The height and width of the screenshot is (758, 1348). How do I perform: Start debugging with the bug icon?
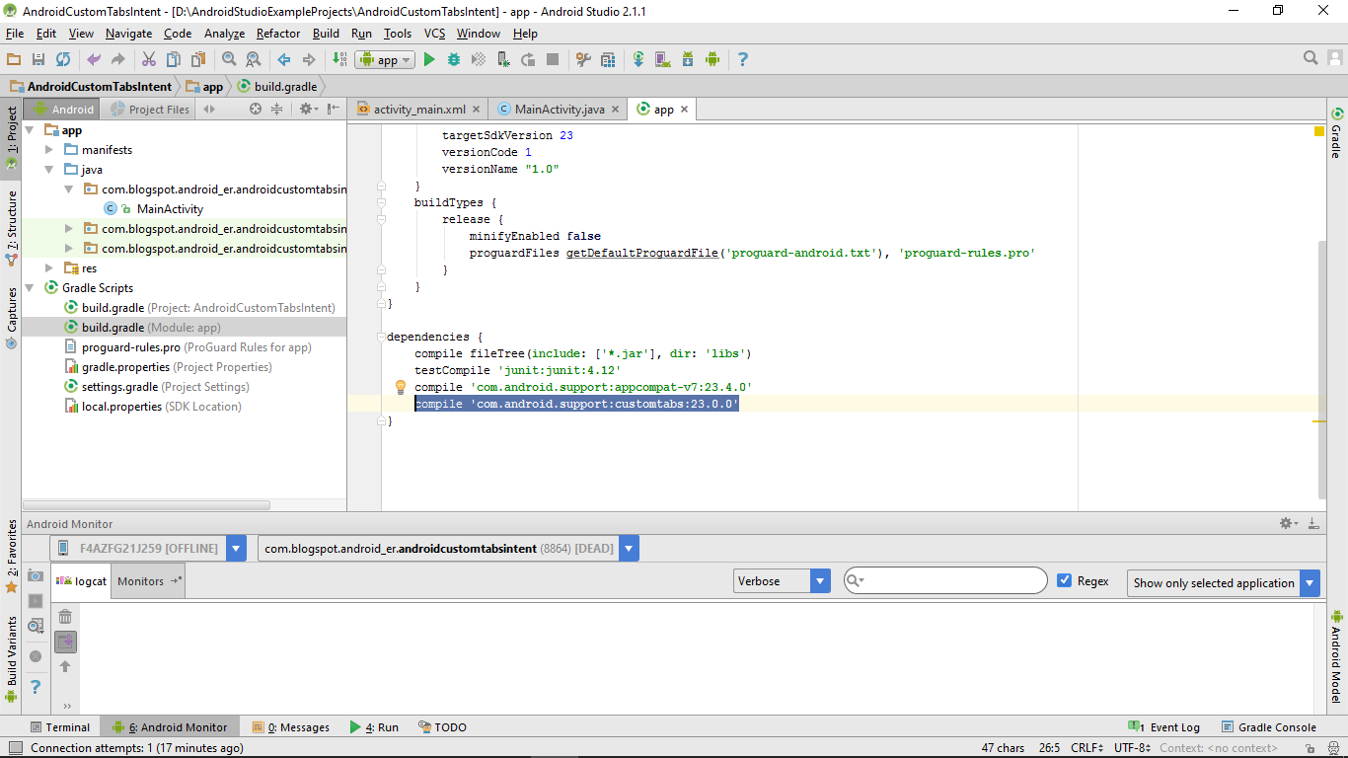point(454,59)
